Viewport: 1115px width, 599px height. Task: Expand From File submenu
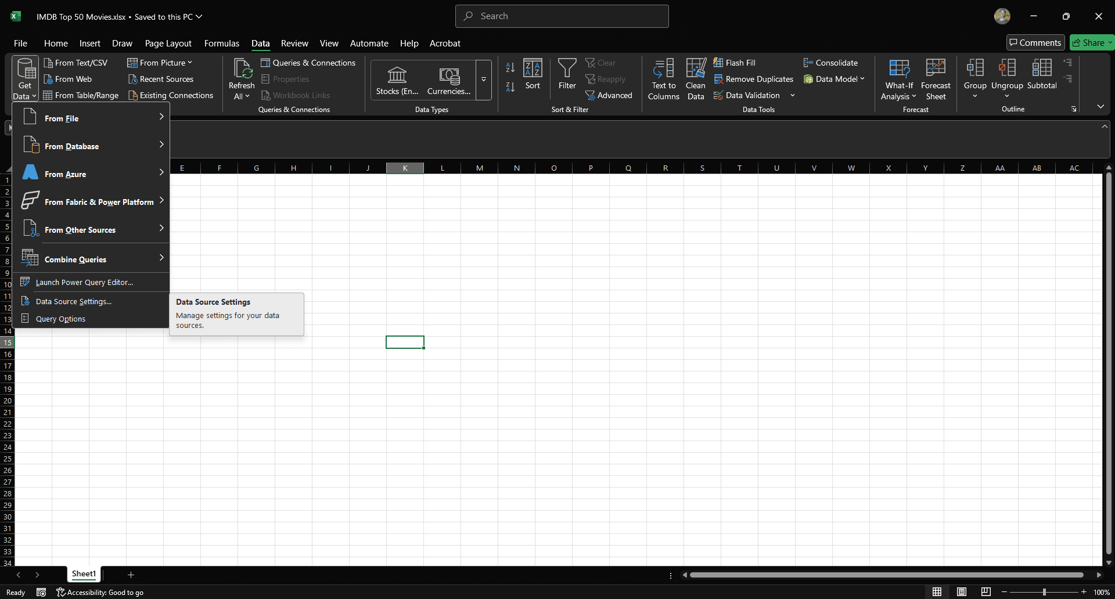[91, 118]
